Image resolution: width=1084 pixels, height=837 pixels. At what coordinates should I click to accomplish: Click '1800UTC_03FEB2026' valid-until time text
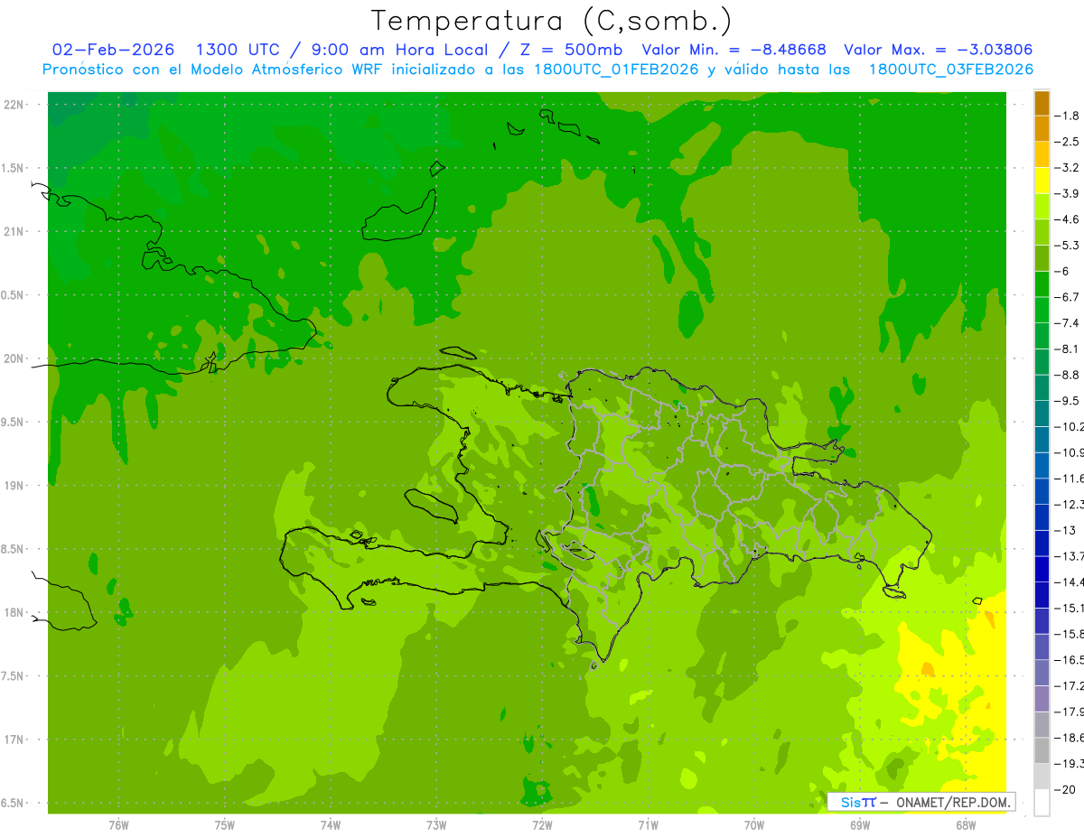[x=951, y=70]
